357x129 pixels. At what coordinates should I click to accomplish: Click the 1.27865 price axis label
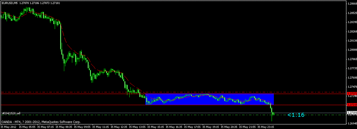(x=352, y=59)
